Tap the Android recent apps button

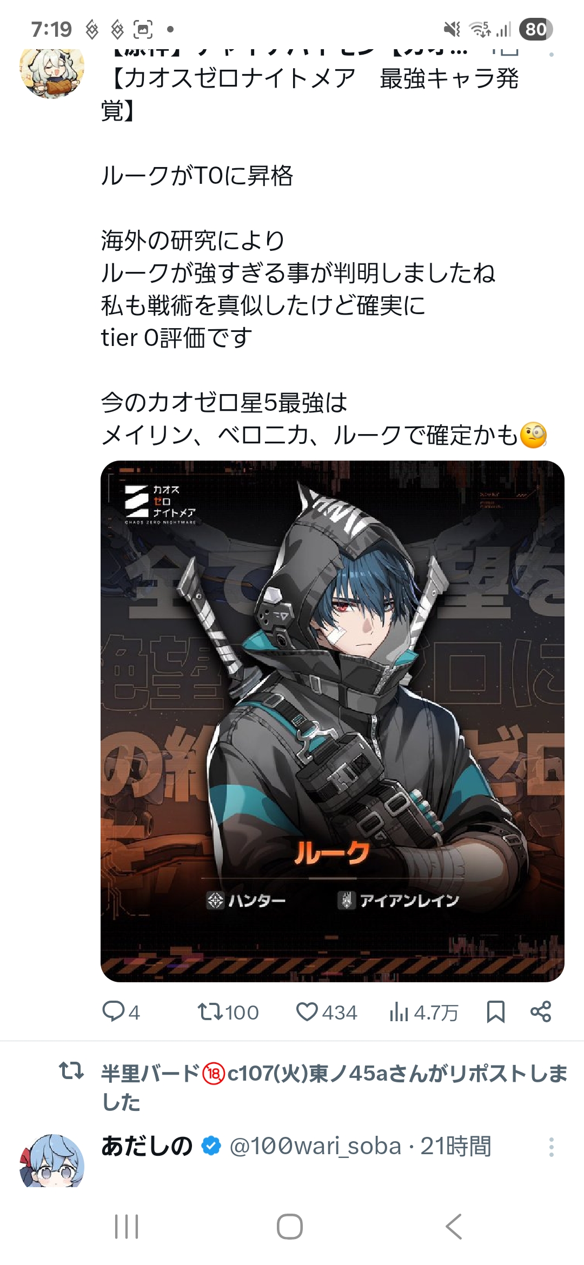click(127, 1226)
